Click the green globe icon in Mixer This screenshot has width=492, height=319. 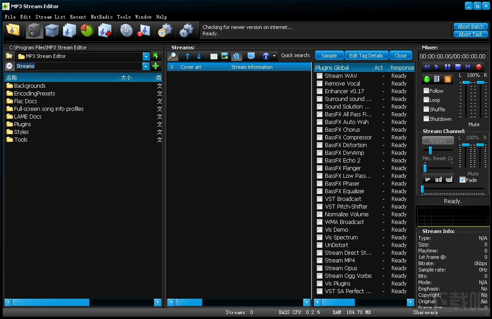(x=427, y=79)
